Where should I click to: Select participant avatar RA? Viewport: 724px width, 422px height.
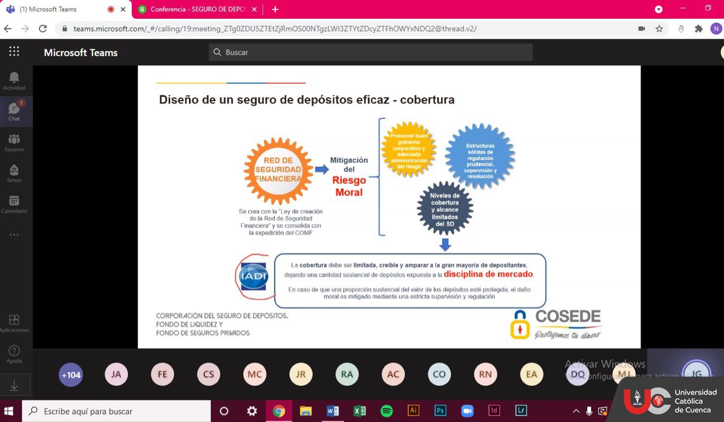[x=347, y=374]
